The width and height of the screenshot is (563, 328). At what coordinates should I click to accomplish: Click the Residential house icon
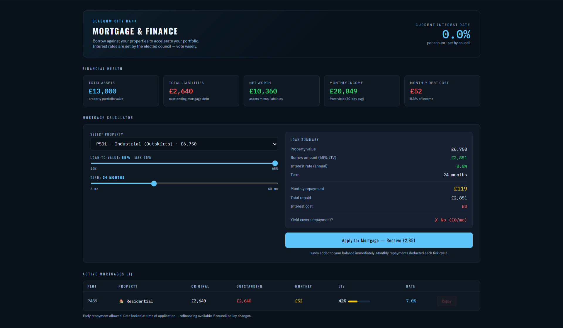tap(121, 301)
